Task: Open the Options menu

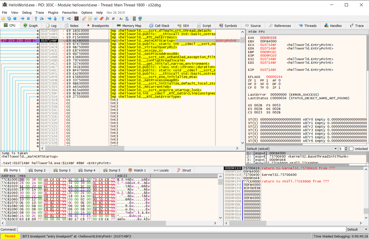Action: [x=87, y=13]
